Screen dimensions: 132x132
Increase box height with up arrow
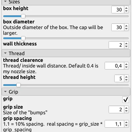tap(126, 8)
